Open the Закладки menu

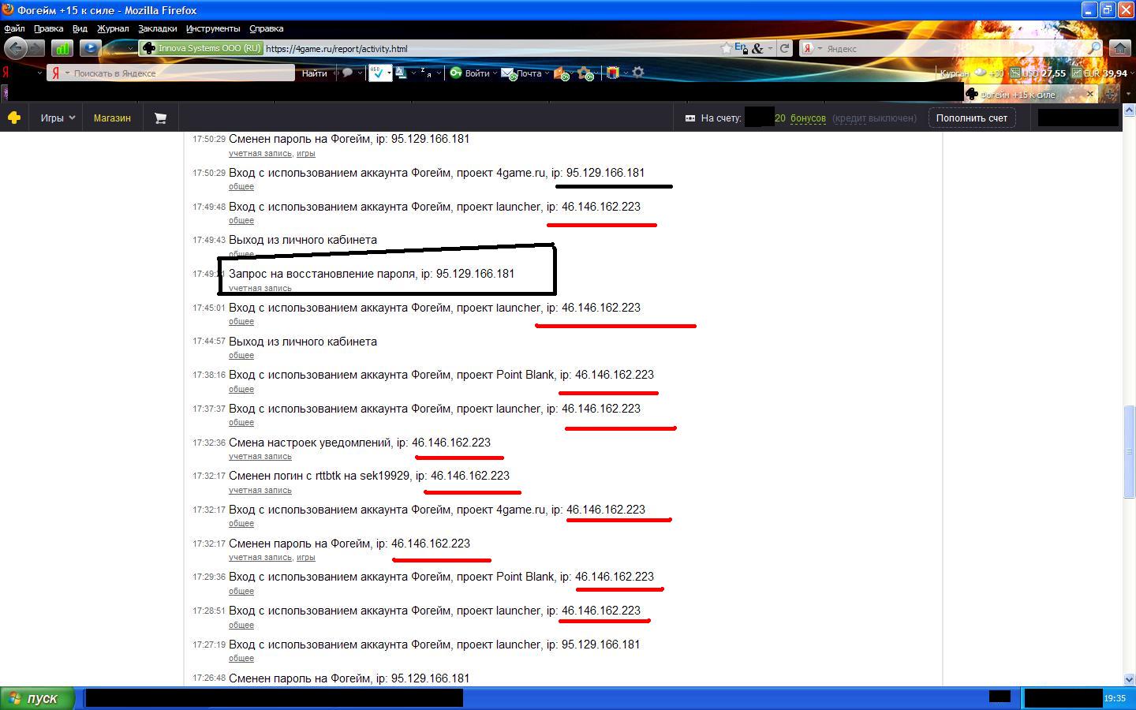click(x=157, y=28)
